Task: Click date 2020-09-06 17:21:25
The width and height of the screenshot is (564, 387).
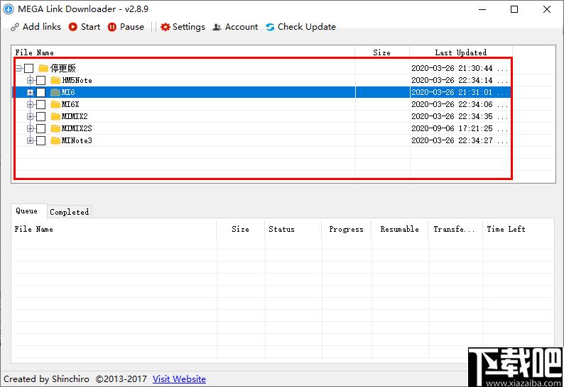Action: (x=452, y=128)
